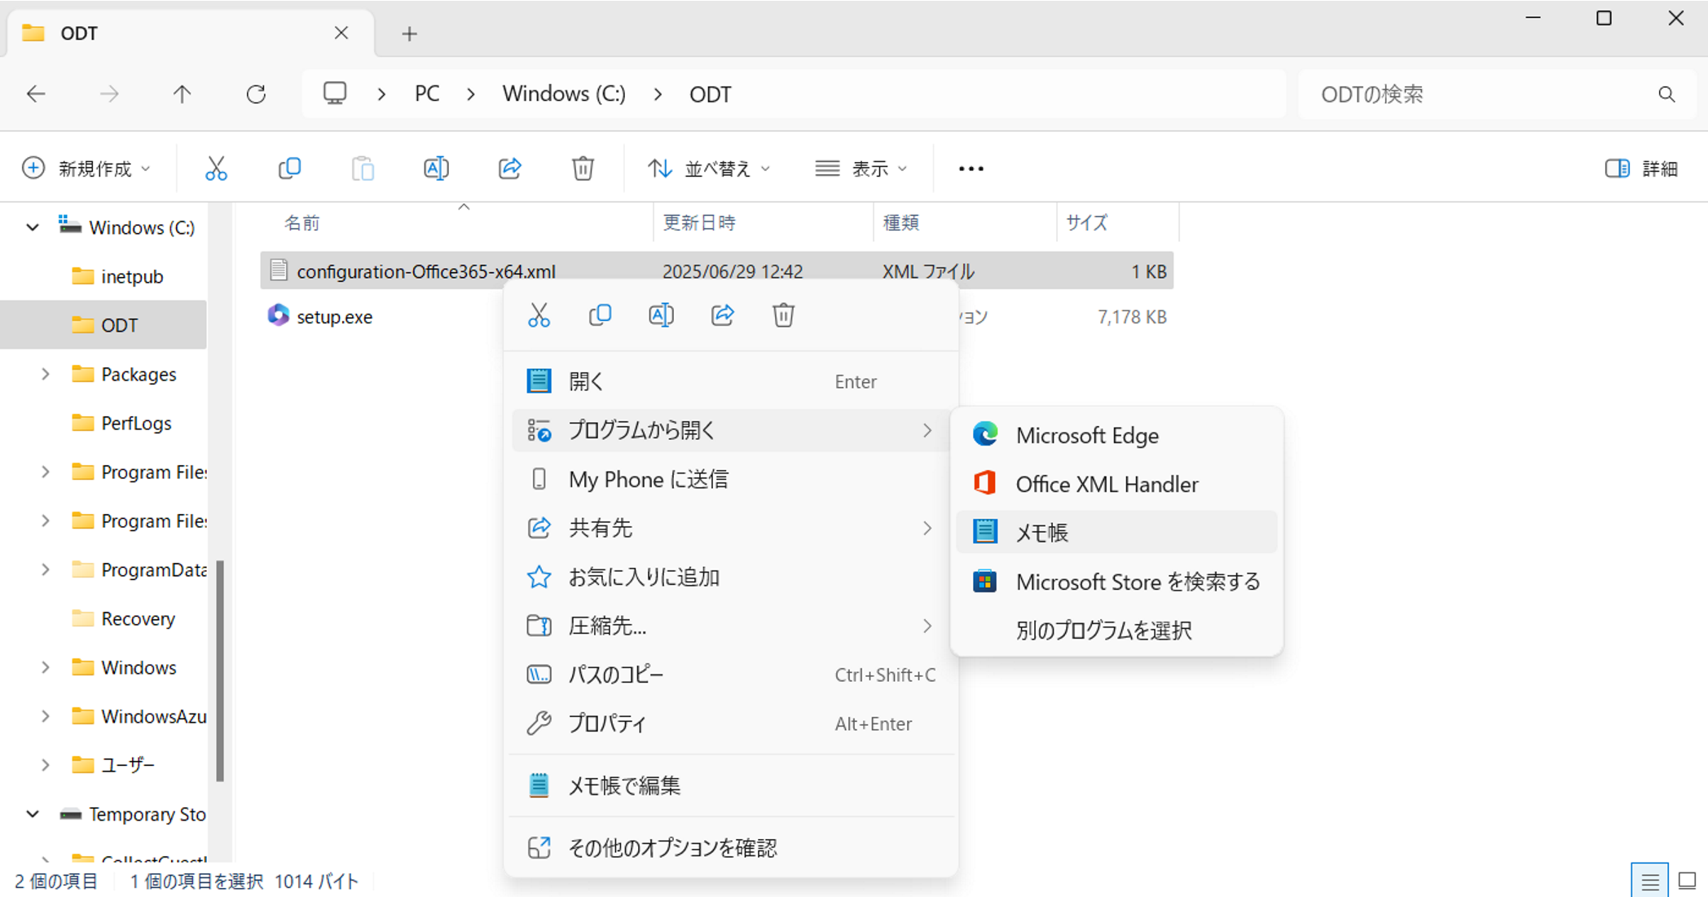
Task: Click メモ帳で編集 entry
Action: point(731,785)
